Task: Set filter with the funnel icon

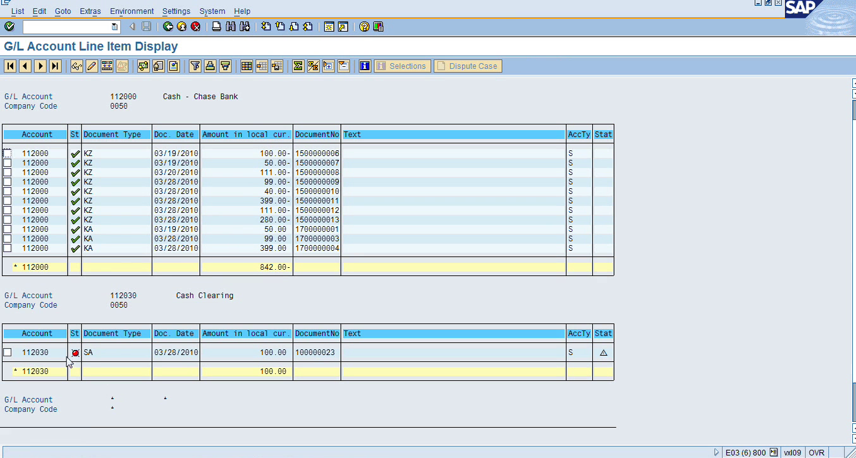Action: click(195, 66)
